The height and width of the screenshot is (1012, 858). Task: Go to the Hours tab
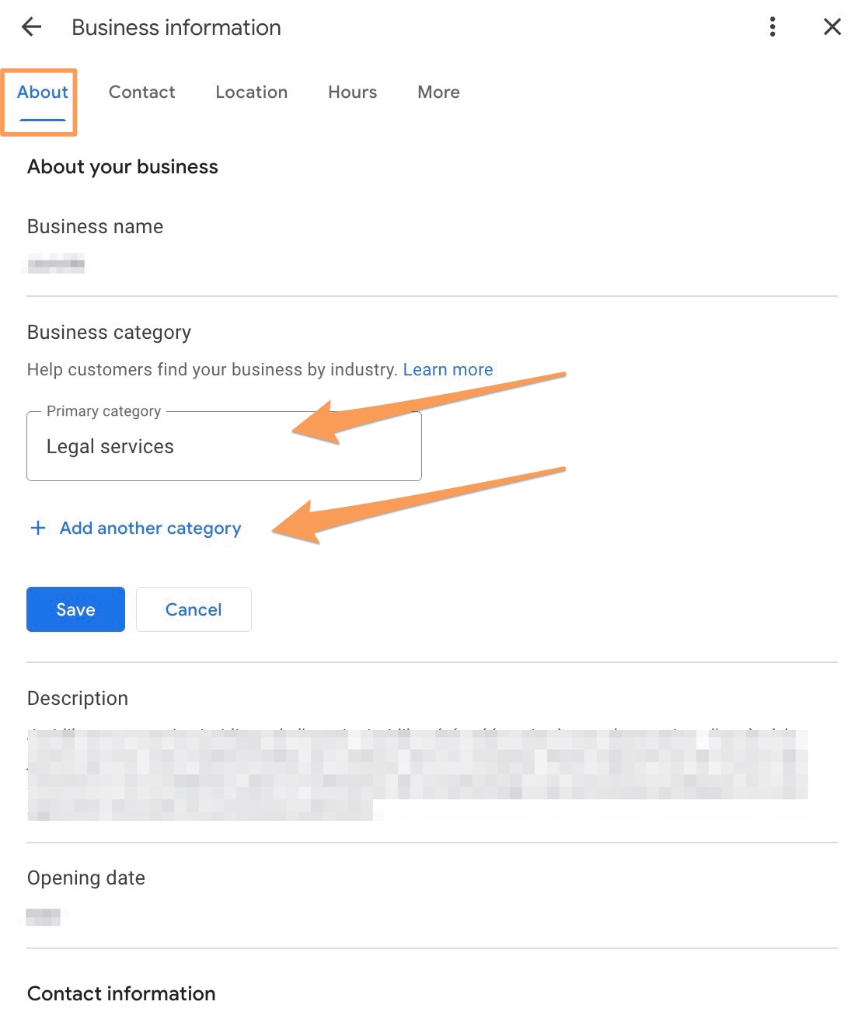pyautogui.click(x=352, y=92)
